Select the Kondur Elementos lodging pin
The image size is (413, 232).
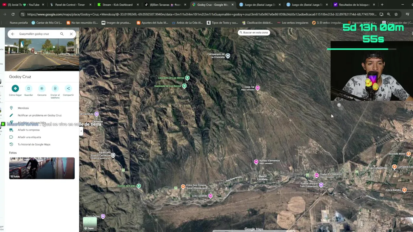point(256,162)
